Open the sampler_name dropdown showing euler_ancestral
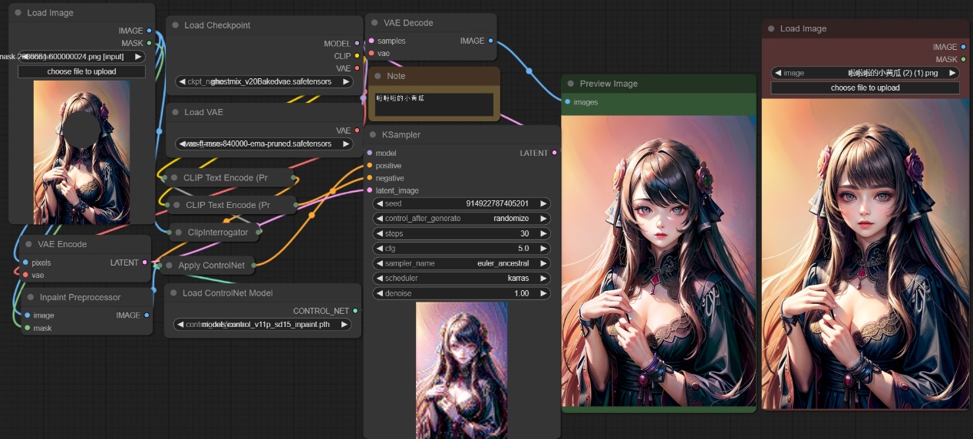This screenshot has height=439, width=973. (x=462, y=263)
